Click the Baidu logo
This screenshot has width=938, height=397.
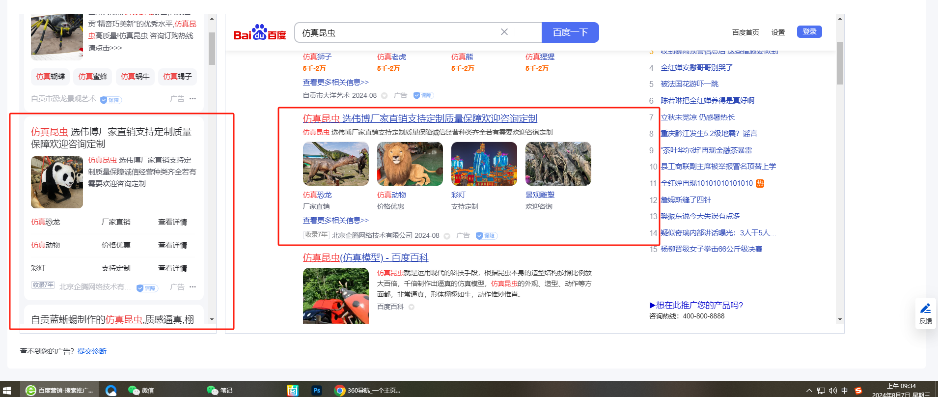point(259,32)
